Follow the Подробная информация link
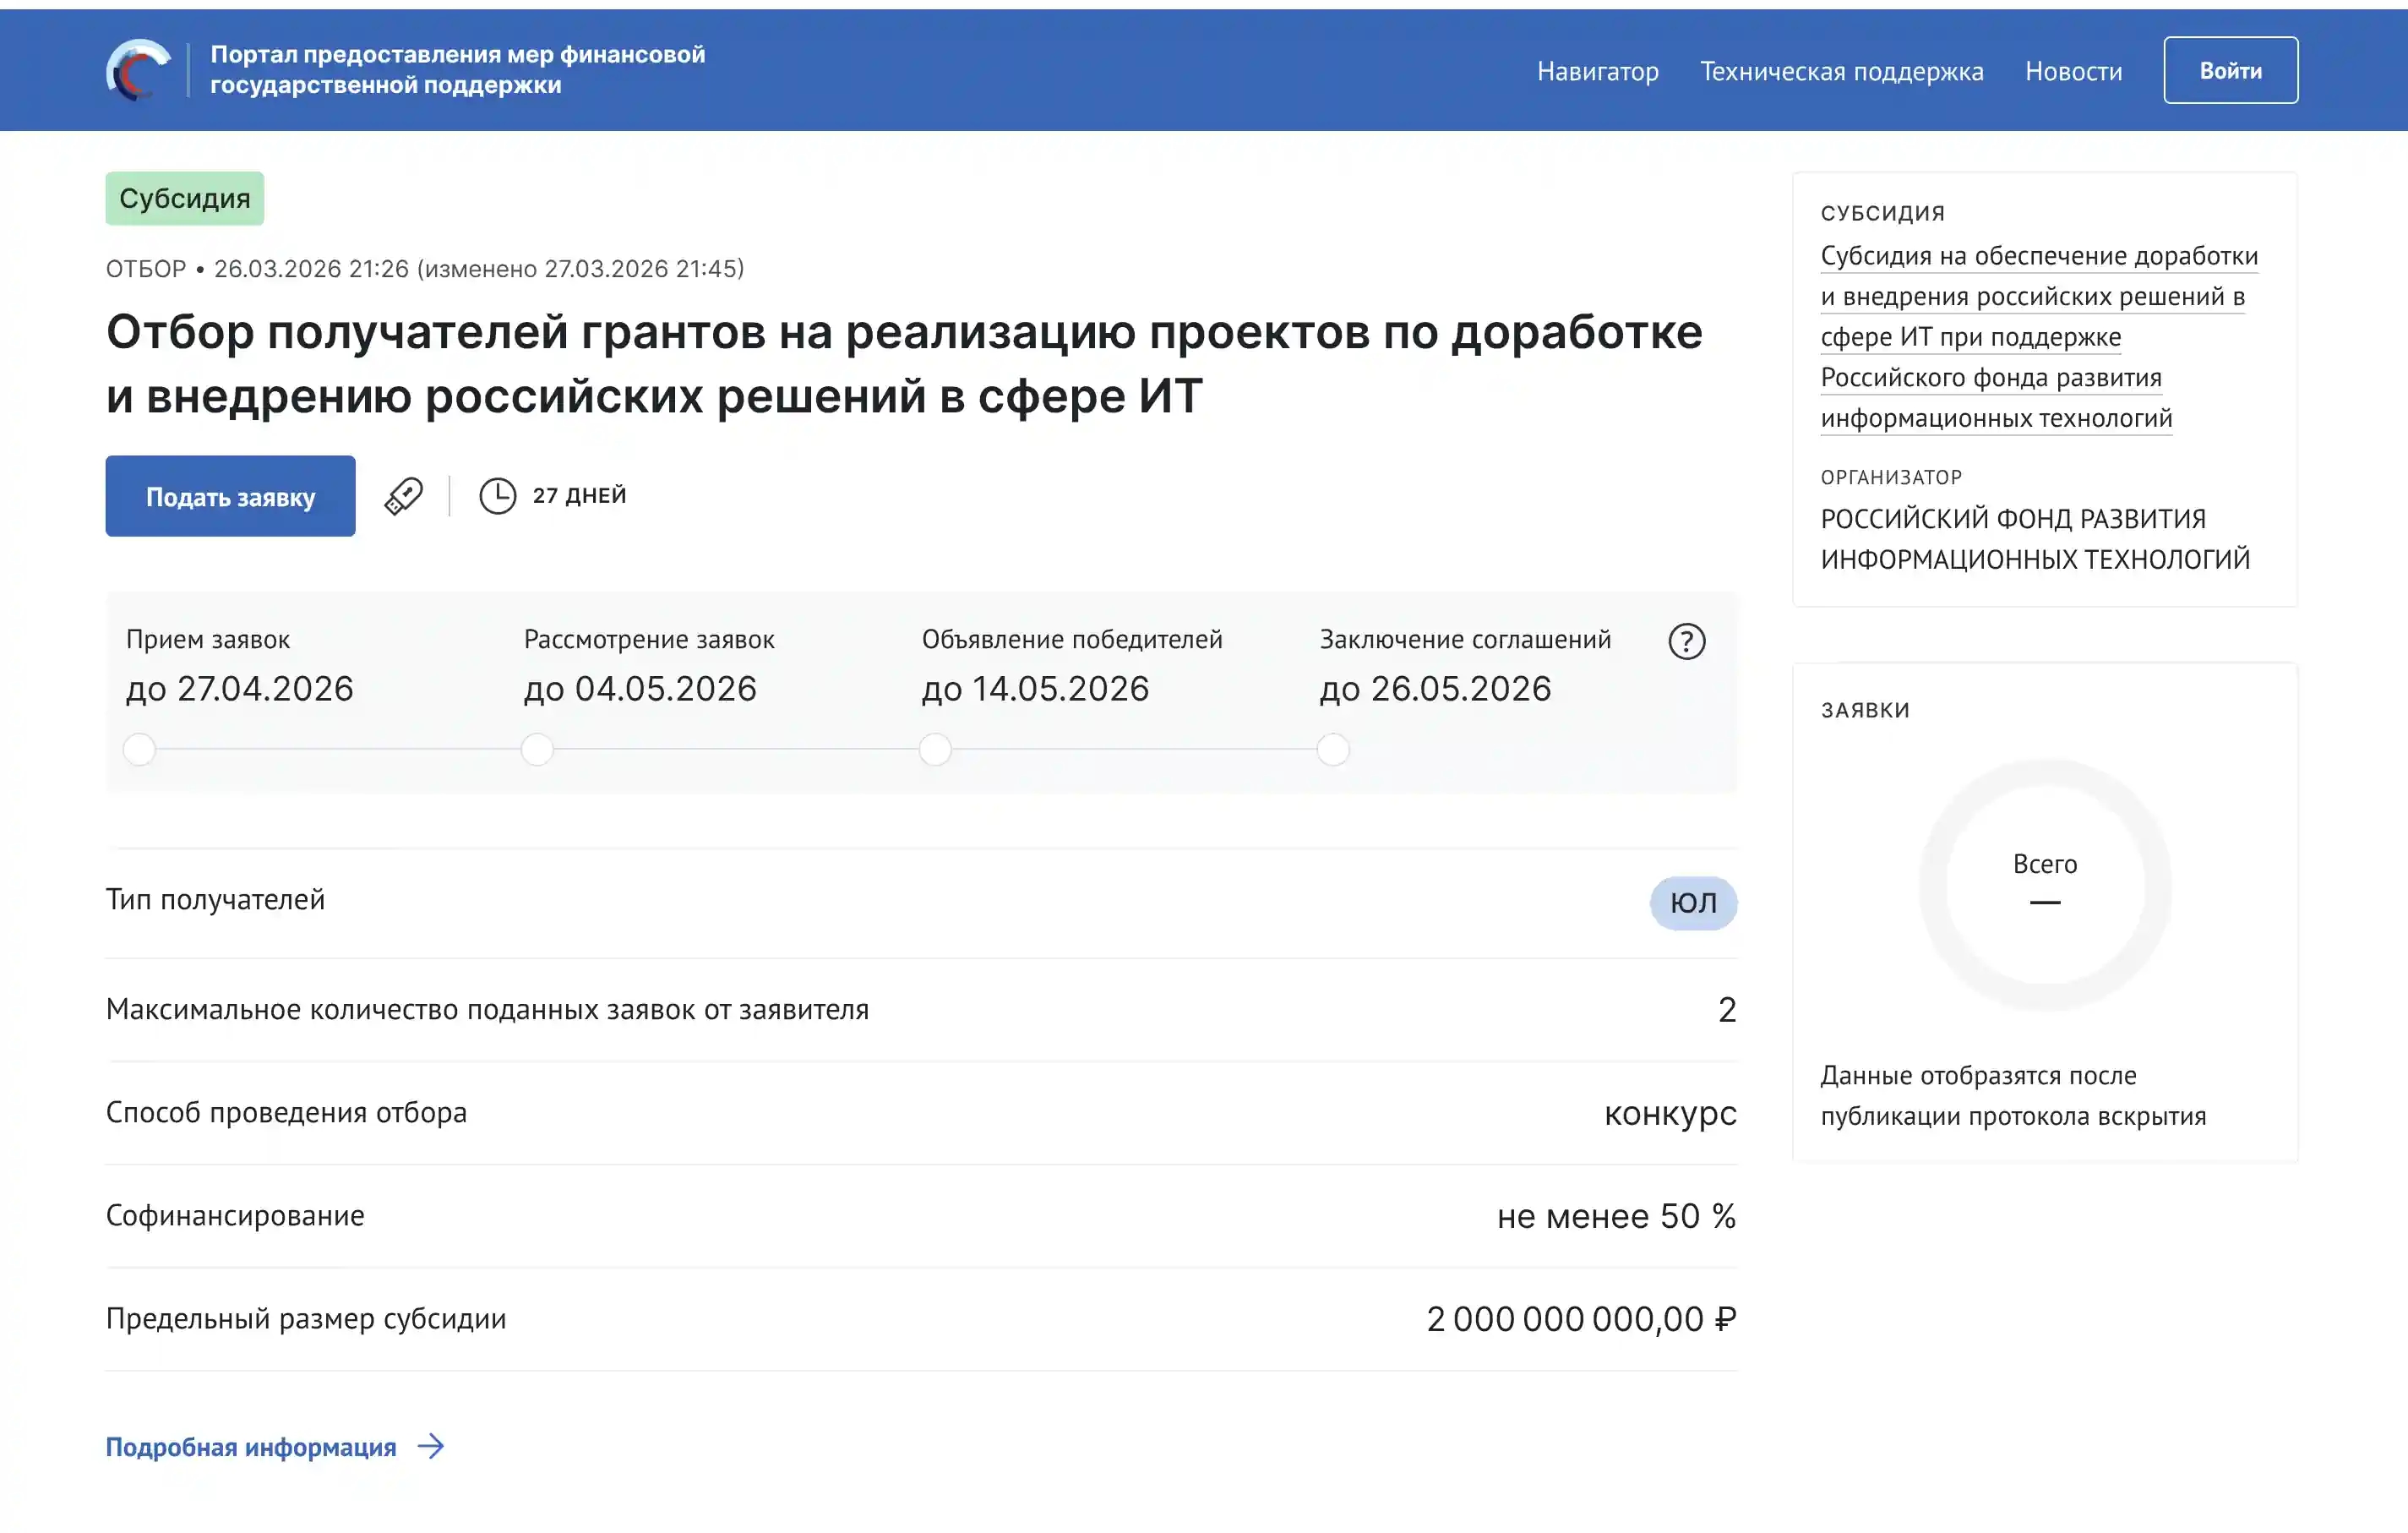 tap(251, 1446)
